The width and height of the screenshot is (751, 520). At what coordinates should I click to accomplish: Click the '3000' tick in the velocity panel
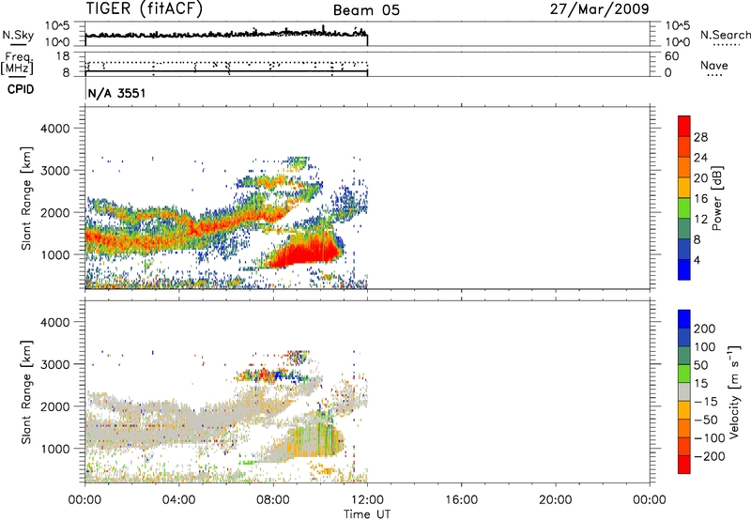[54, 364]
